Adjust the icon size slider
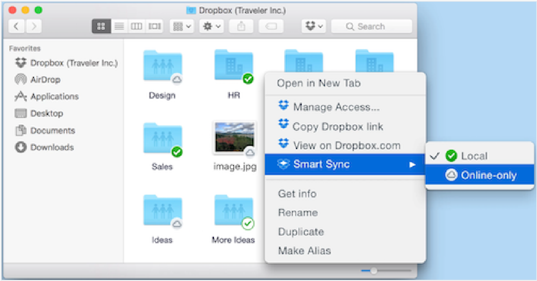537x281 pixels. (x=373, y=271)
